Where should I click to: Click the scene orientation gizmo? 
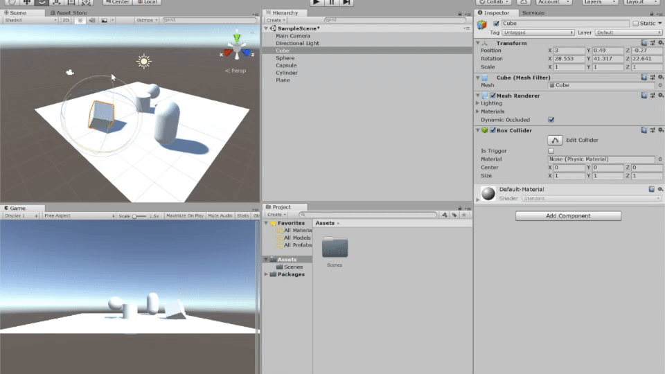[x=237, y=48]
